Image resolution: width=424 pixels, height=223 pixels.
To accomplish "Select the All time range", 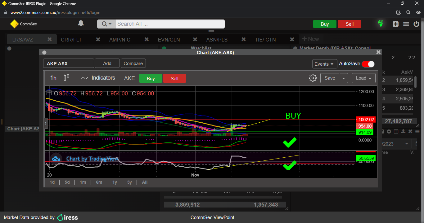I will [x=145, y=182].
